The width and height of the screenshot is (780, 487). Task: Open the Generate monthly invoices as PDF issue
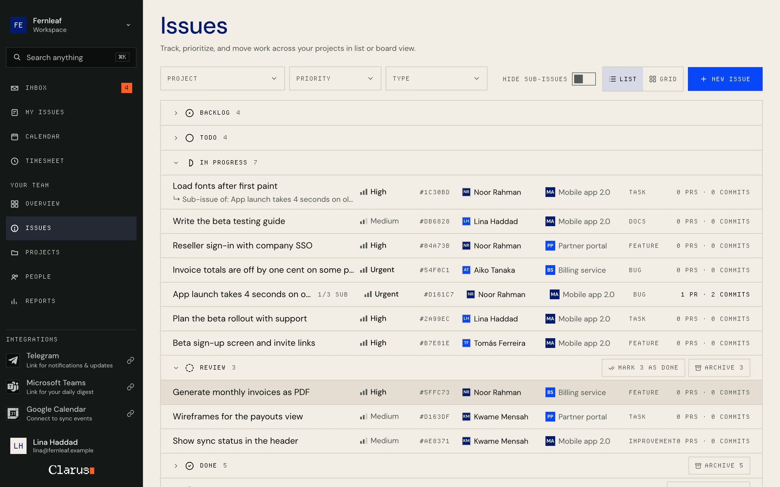[461, 392]
